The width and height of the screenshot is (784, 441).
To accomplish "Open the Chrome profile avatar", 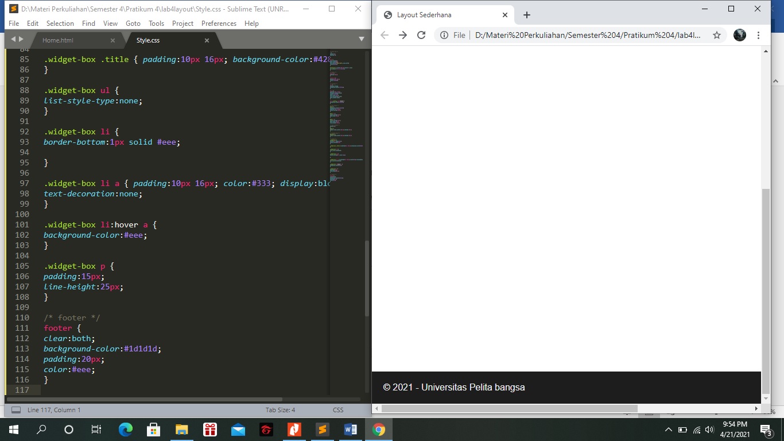I will (x=739, y=35).
